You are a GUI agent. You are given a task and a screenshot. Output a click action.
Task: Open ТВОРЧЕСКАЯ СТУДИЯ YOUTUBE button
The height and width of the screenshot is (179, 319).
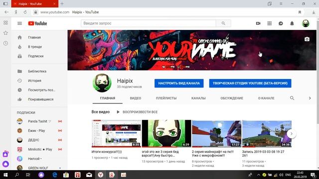coord(250,83)
